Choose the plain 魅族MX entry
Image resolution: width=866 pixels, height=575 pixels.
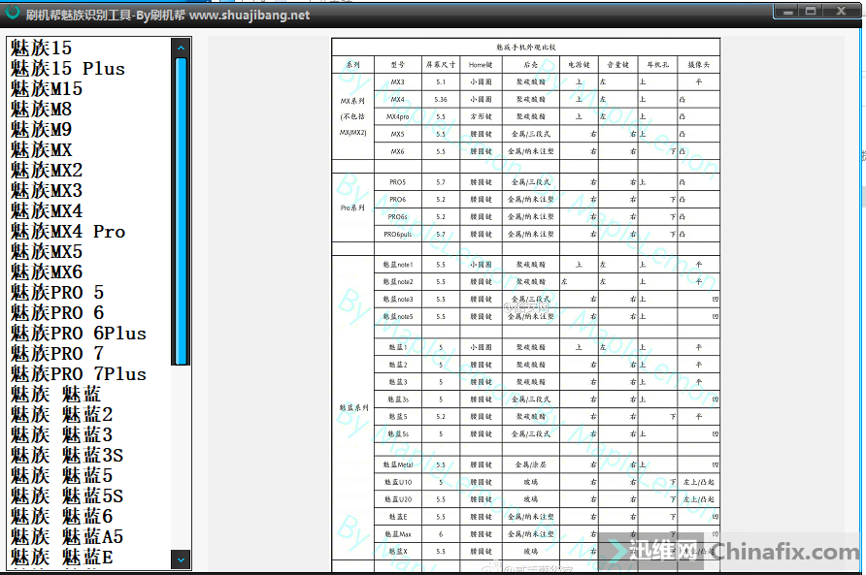coord(42,150)
